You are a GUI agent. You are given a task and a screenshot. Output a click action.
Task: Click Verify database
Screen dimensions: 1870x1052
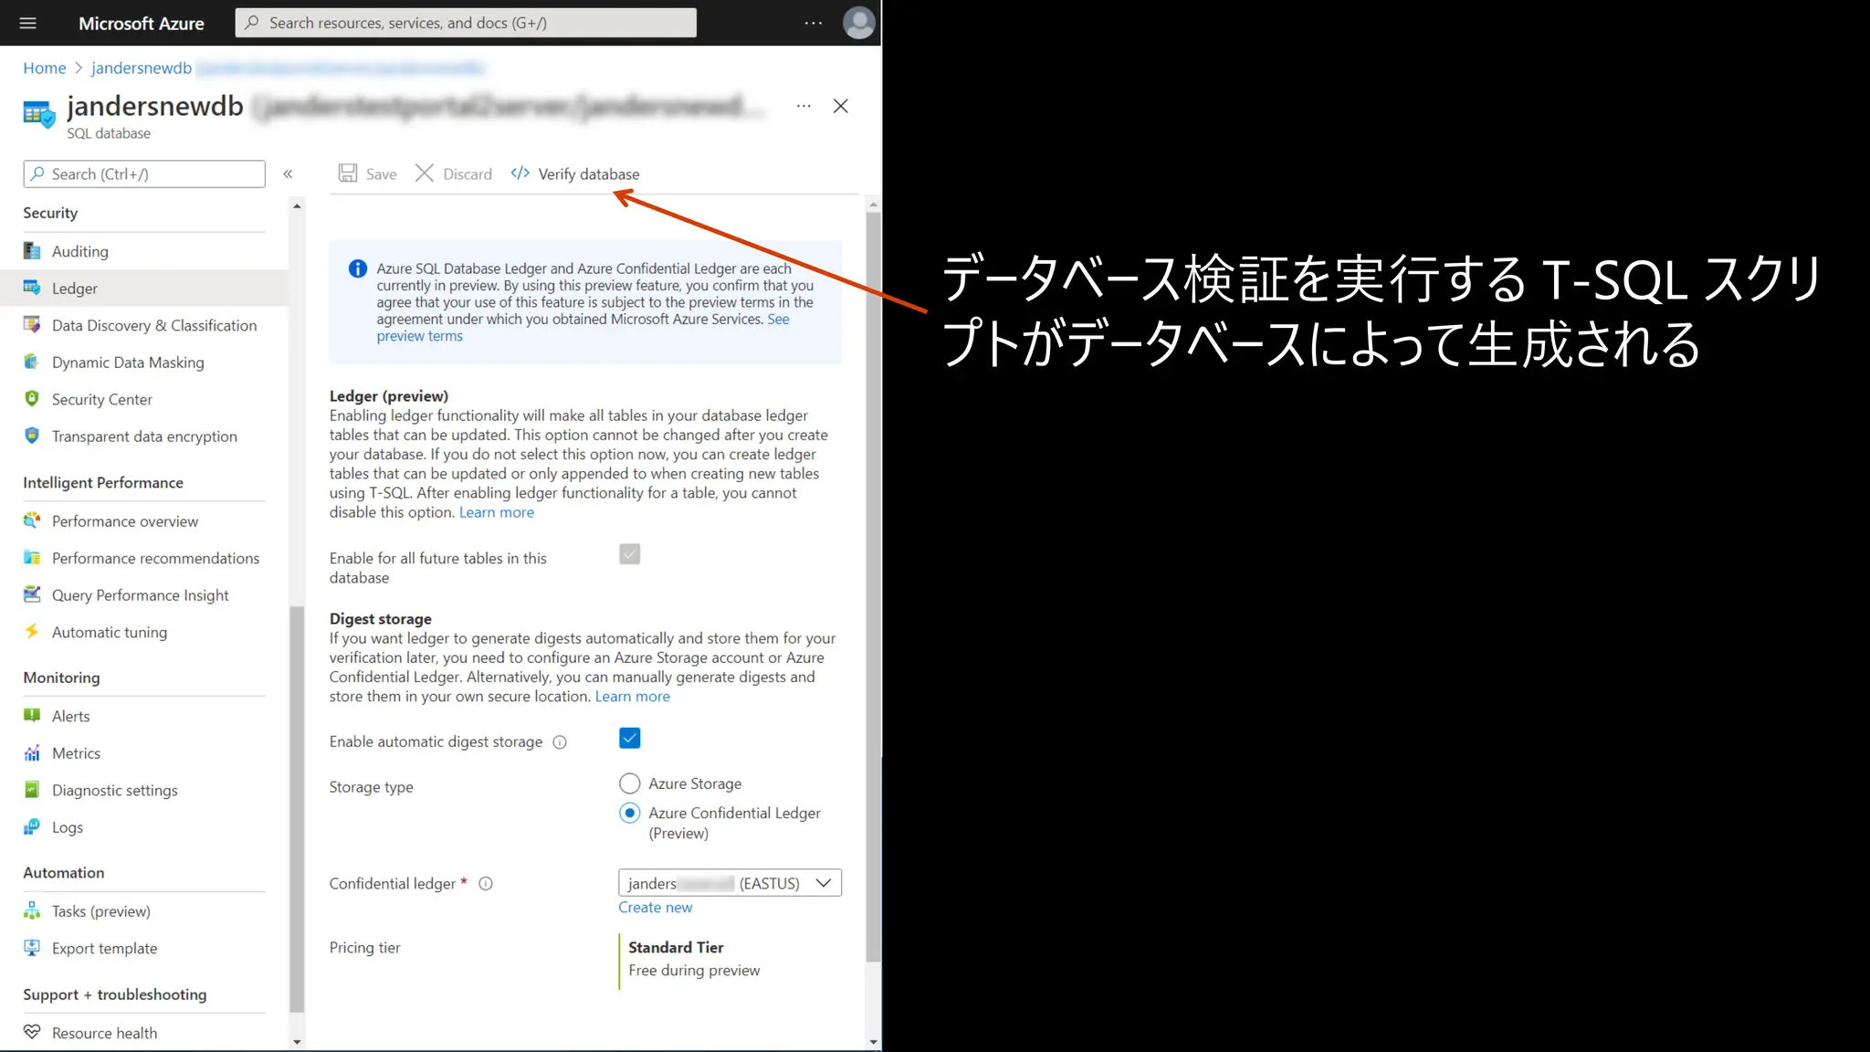tap(575, 174)
